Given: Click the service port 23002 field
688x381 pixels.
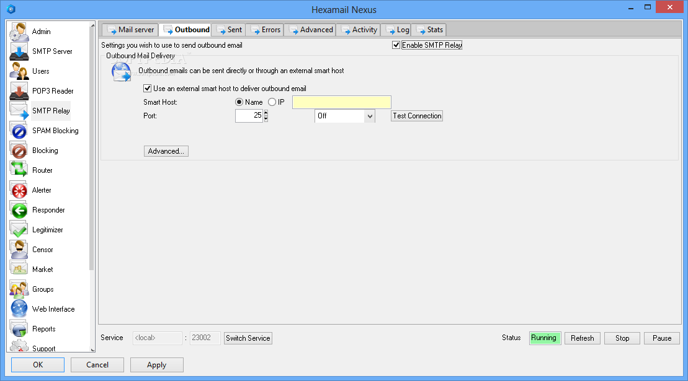Looking at the screenshot, I should click(x=205, y=338).
